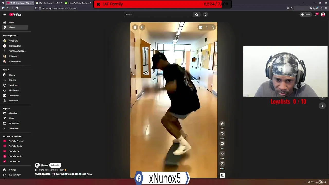Open Shopping under Explore
The width and height of the screenshot is (329, 185).
pos(15,113)
